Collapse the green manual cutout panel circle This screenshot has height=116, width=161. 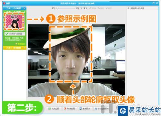pyautogui.click(x=24, y=12)
